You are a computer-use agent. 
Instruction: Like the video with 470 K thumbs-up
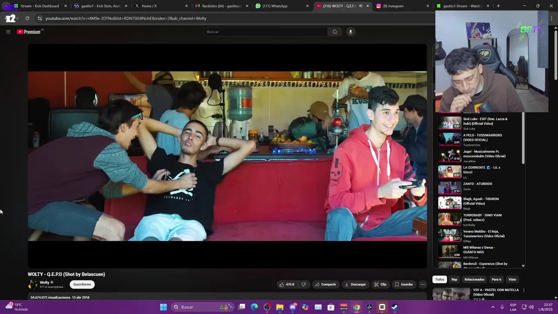pos(287,284)
